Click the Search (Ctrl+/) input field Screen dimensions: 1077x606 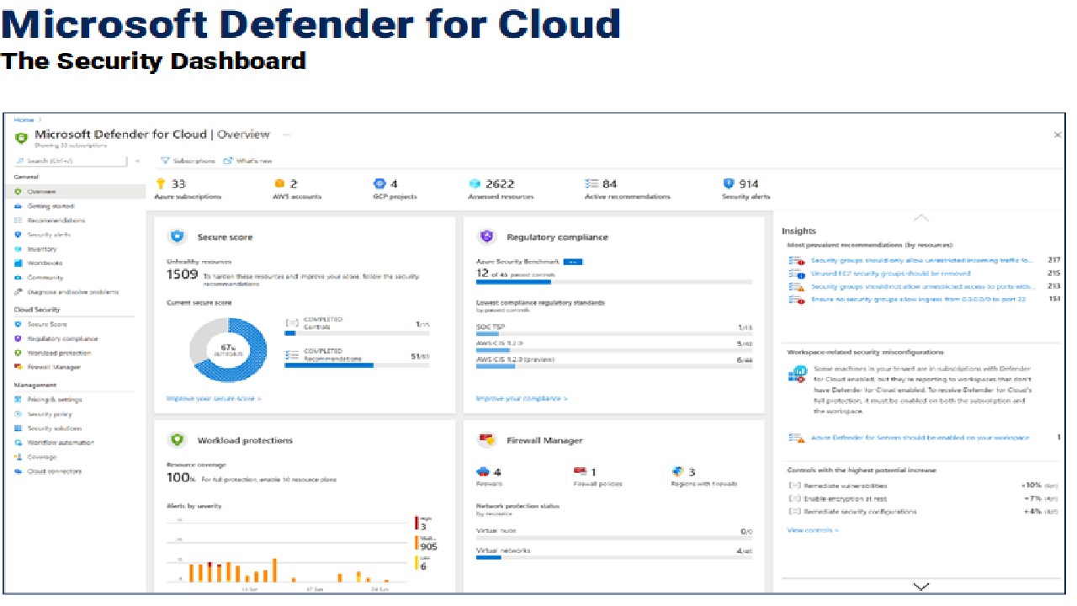click(72, 161)
